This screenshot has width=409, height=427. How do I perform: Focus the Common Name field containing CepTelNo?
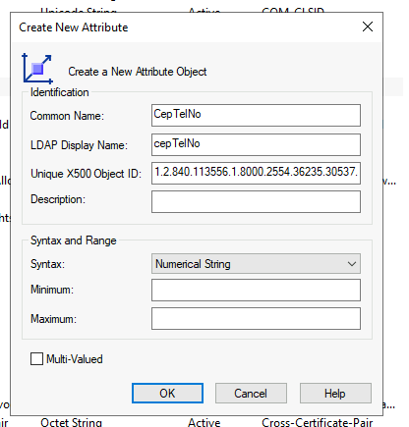(x=256, y=115)
